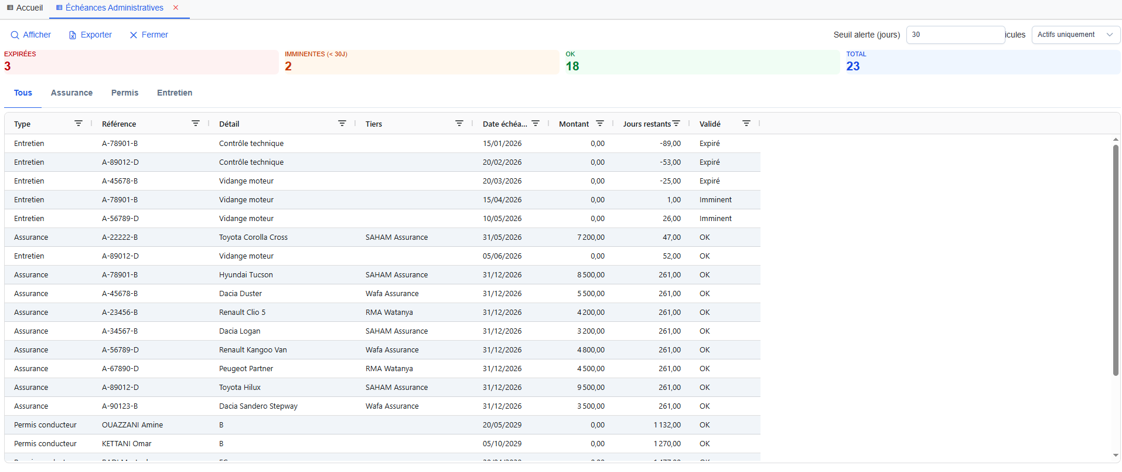Open the Montant column filter icon

click(x=600, y=123)
